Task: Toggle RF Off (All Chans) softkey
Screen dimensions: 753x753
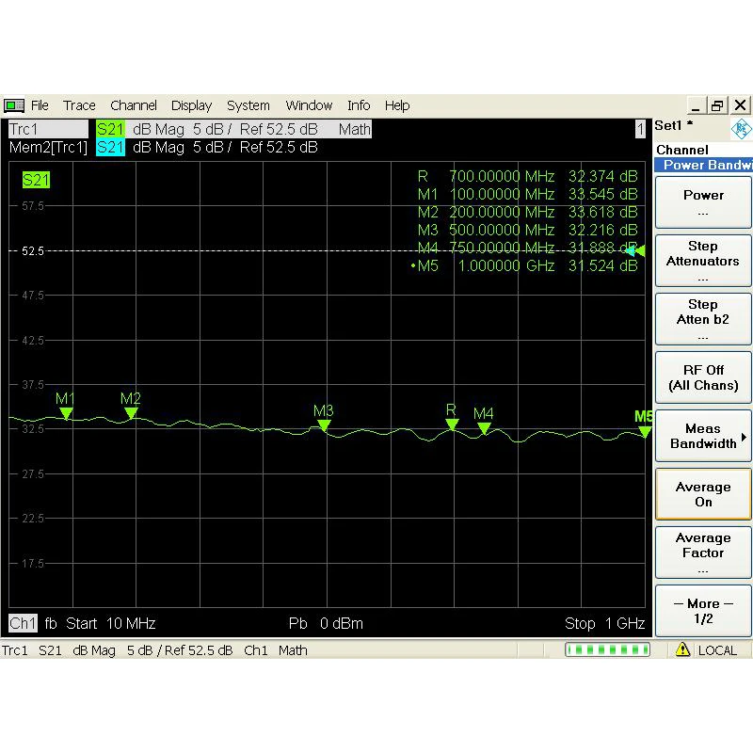Action: pyautogui.click(x=703, y=377)
